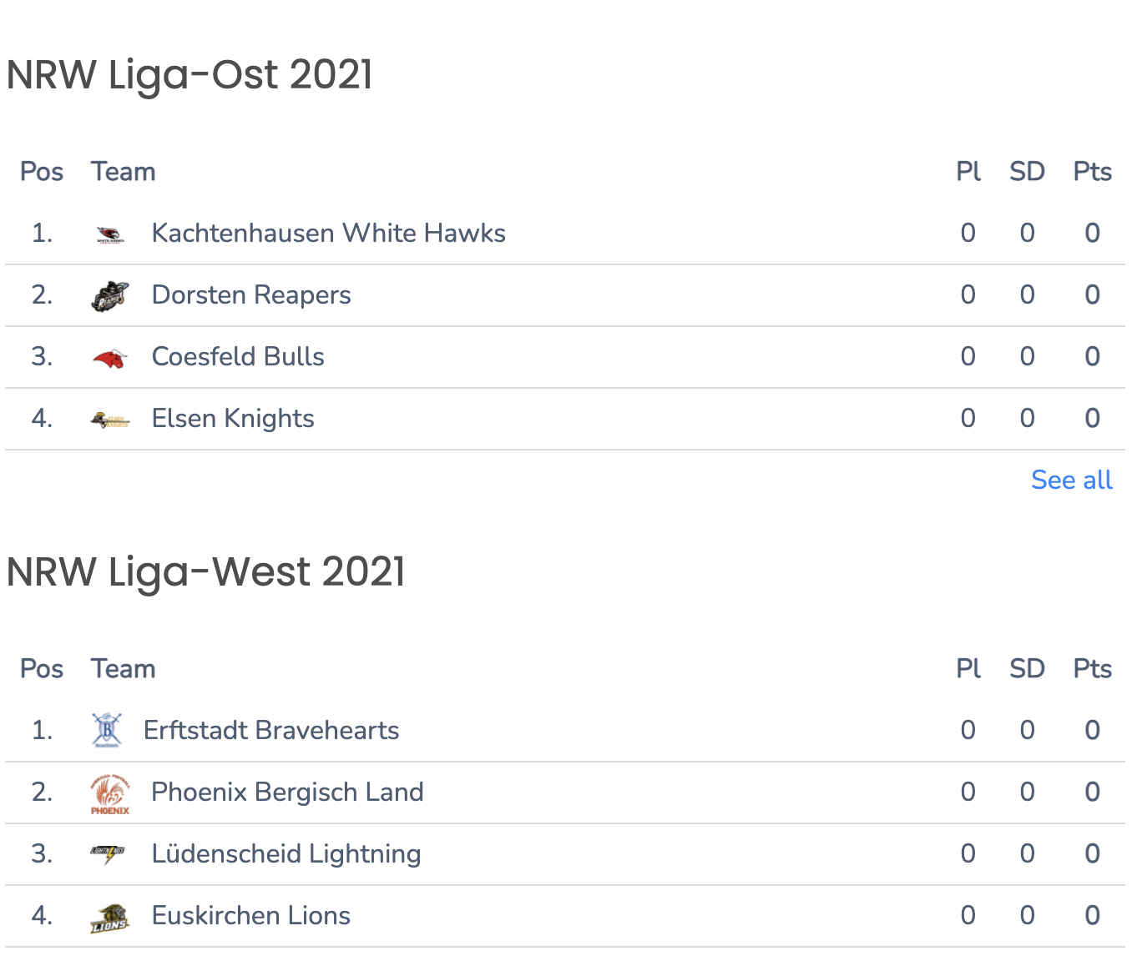The image size is (1132, 961).
Task: Click the Lüdenscheid Lightning bolt logo
Action: (x=109, y=854)
